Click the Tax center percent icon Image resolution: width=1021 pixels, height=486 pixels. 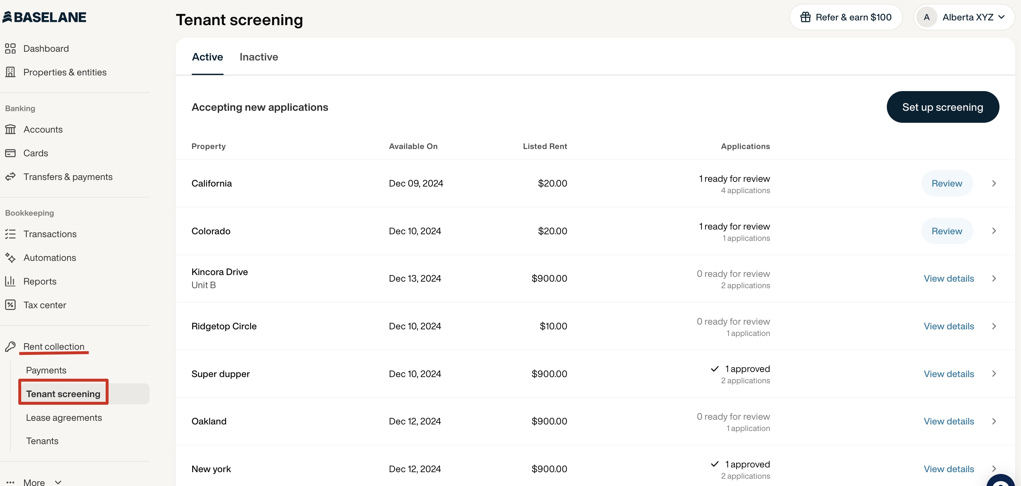tap(10, 305)
